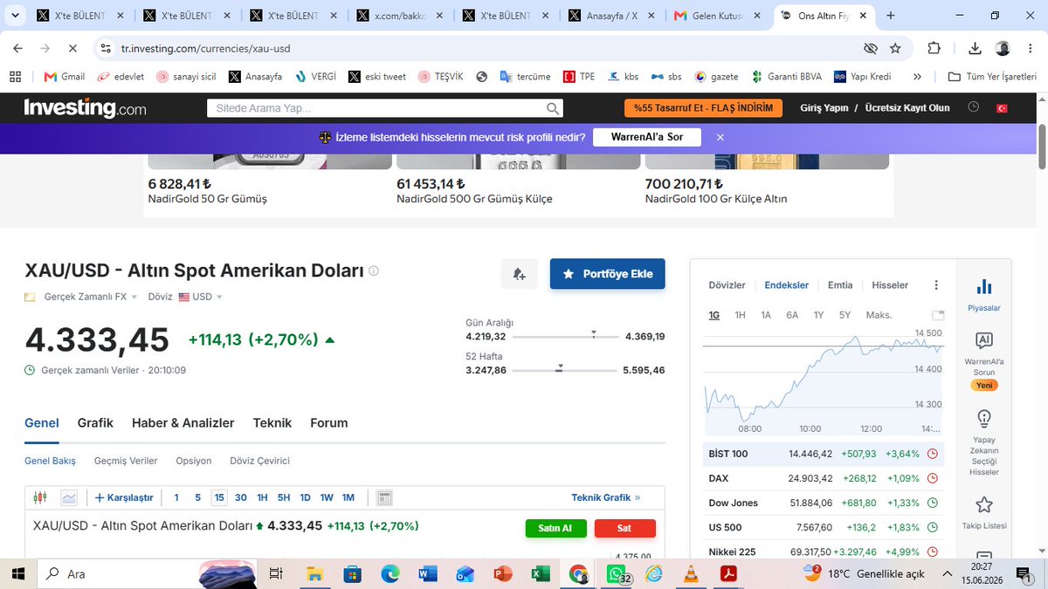This screenshot has height=589, width=1048.
Task: Switch to Haber & Analizler tab
Action: [183, 423]
